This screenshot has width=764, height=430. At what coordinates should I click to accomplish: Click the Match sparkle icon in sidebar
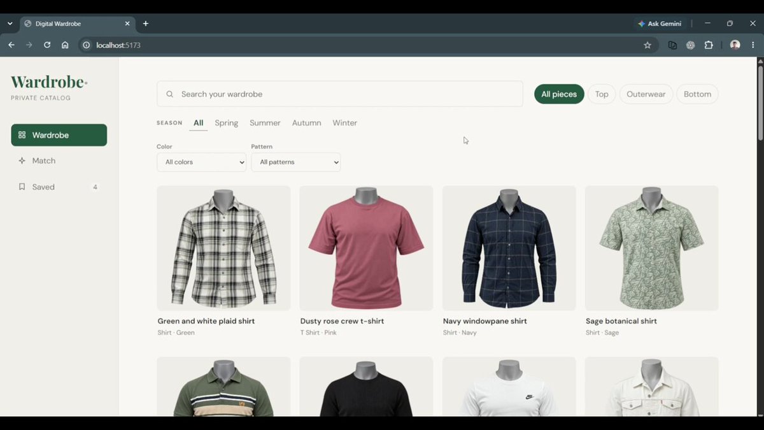coord(22,161)
